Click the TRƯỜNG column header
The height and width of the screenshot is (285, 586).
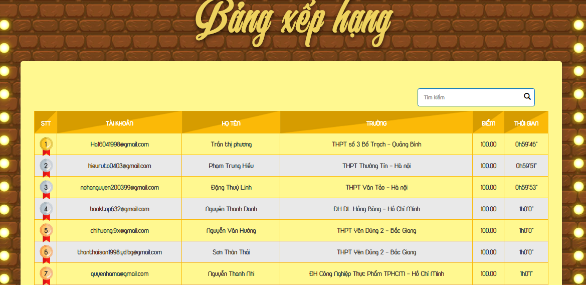click(376, 122)
